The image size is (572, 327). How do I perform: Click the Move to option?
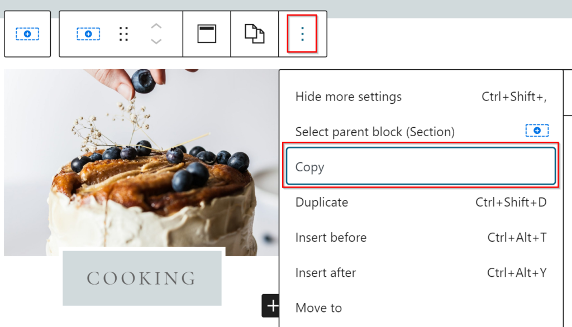pos(318,308)
